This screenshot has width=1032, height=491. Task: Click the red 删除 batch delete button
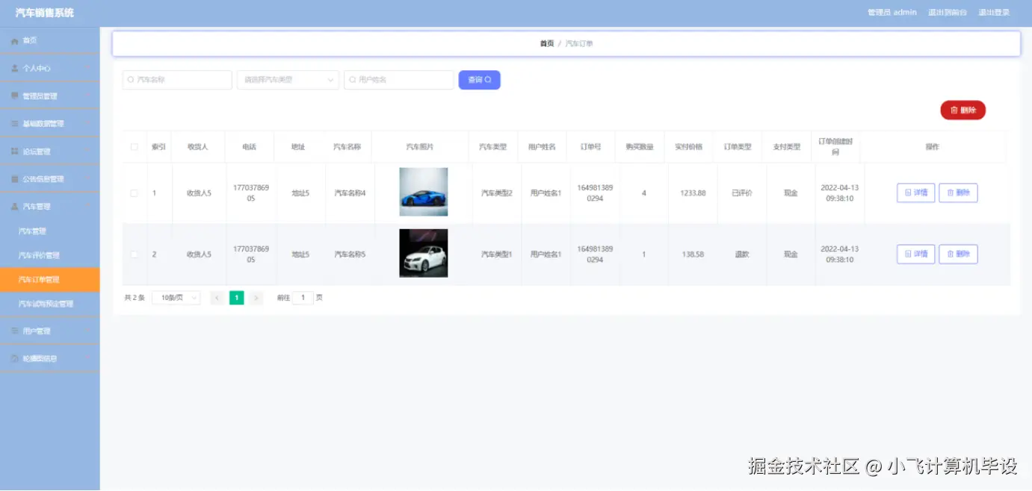pos(963,110)
